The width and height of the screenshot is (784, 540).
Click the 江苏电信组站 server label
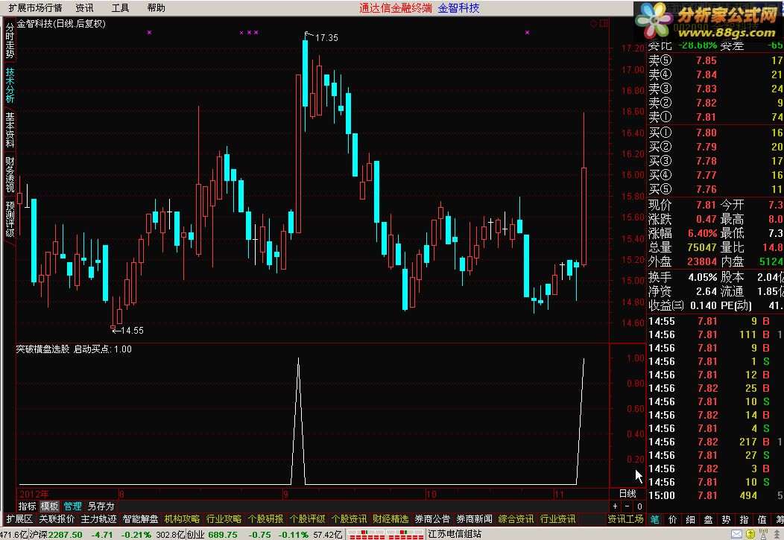tap(455, 535)
